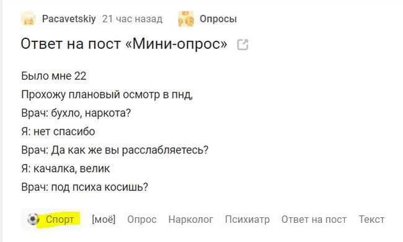The image size is (403, 242).
Task: Open the Нарколог tag
Action: (191, 220)
